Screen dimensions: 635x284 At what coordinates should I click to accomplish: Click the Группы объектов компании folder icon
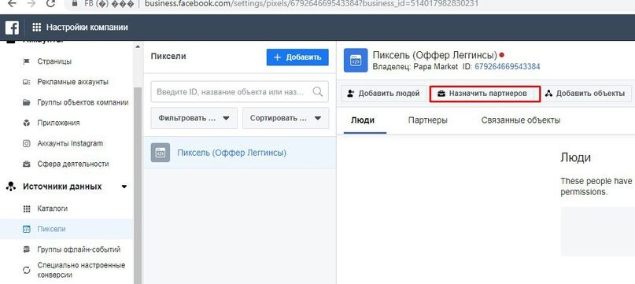pos(27,102)
